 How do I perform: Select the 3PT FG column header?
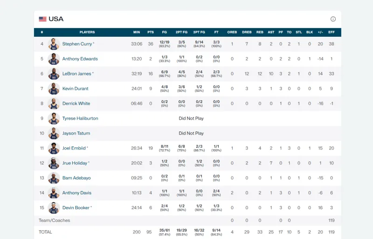(199, 32)
